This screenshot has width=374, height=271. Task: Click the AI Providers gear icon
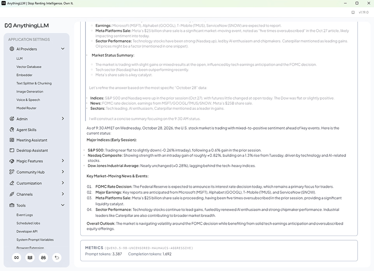12,49
